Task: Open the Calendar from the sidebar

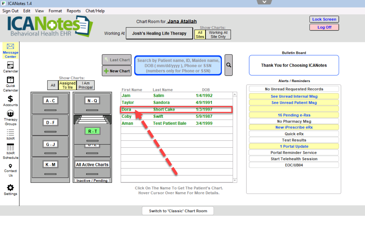Action: tap(10, 66)
